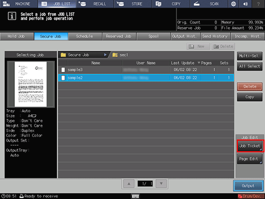Click the globe web browser icon
The image size is (265, 199).
(x=233, y=4)
